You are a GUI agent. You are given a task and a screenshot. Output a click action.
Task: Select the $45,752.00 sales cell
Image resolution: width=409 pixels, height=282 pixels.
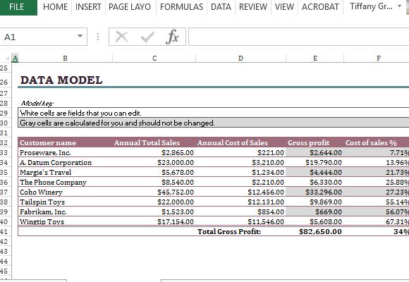tap(154, 192)
